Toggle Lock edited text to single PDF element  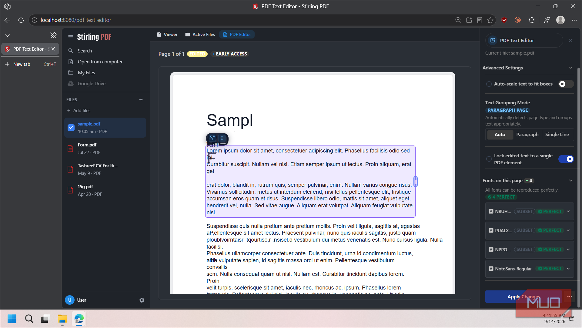566,159
